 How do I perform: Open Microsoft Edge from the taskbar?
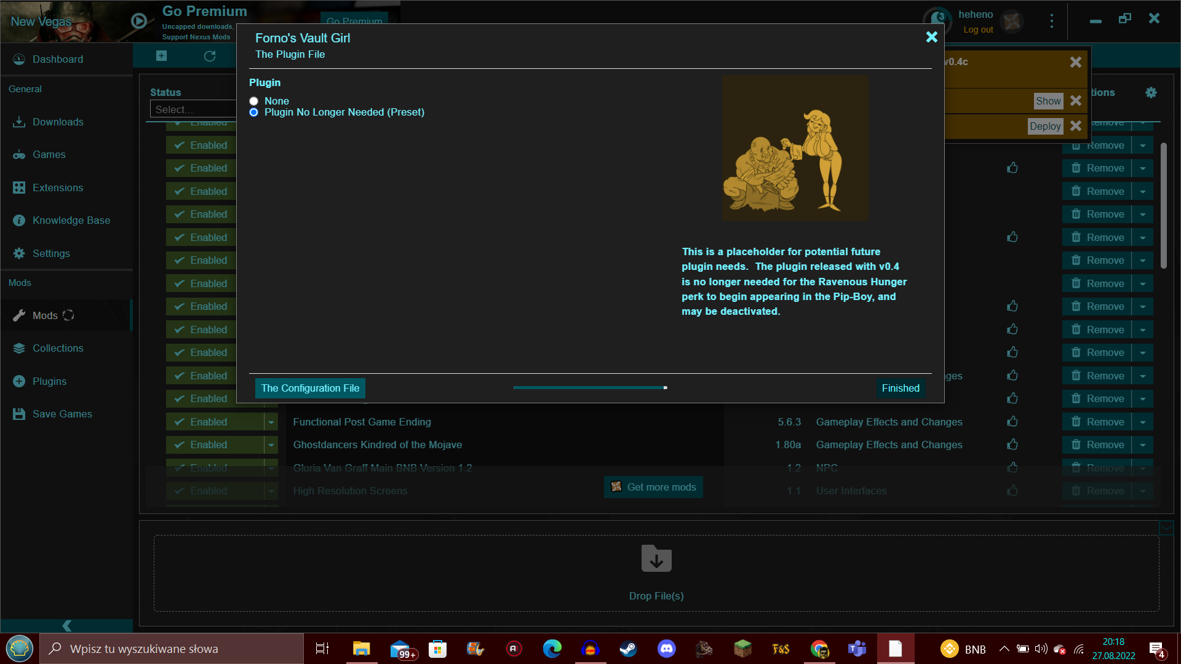[x=552, y=649]
